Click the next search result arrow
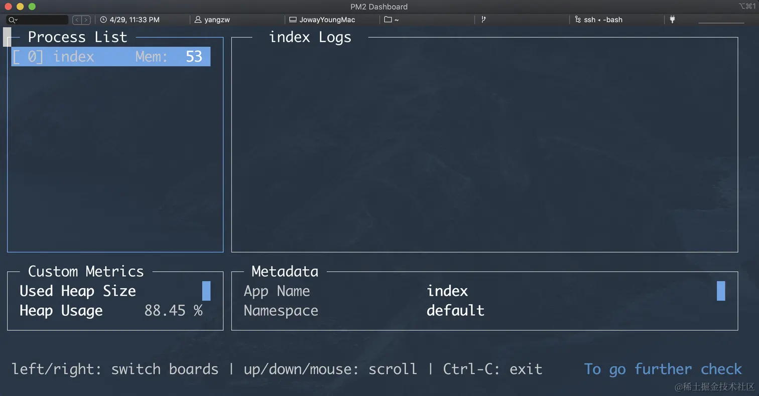This screenshot has height=396, width=759. point(86,20)
